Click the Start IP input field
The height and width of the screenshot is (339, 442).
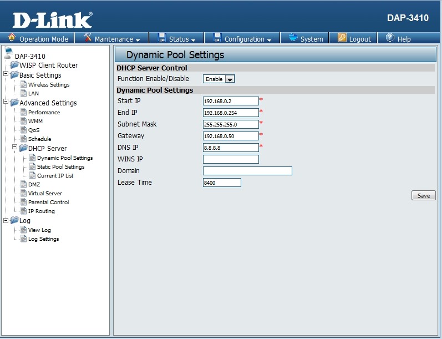(x=231, y=101)
